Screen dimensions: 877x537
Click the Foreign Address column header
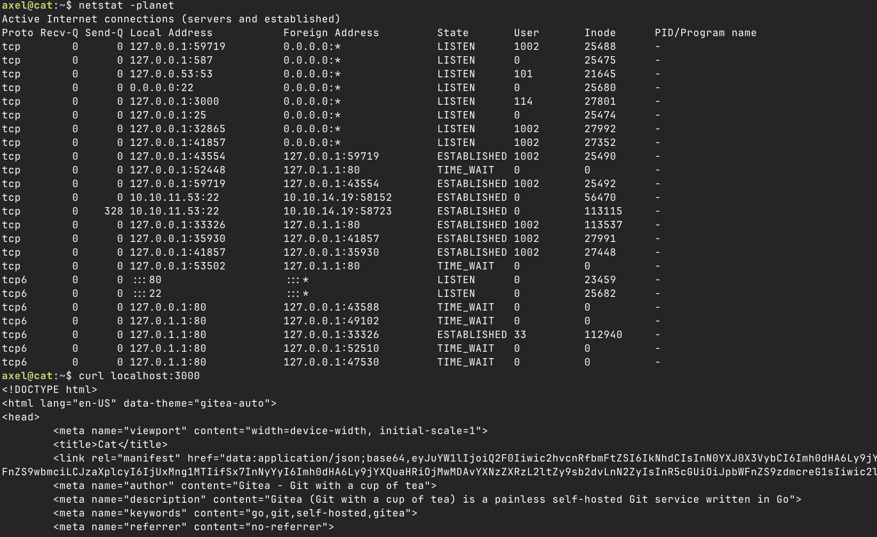(331, 33)
